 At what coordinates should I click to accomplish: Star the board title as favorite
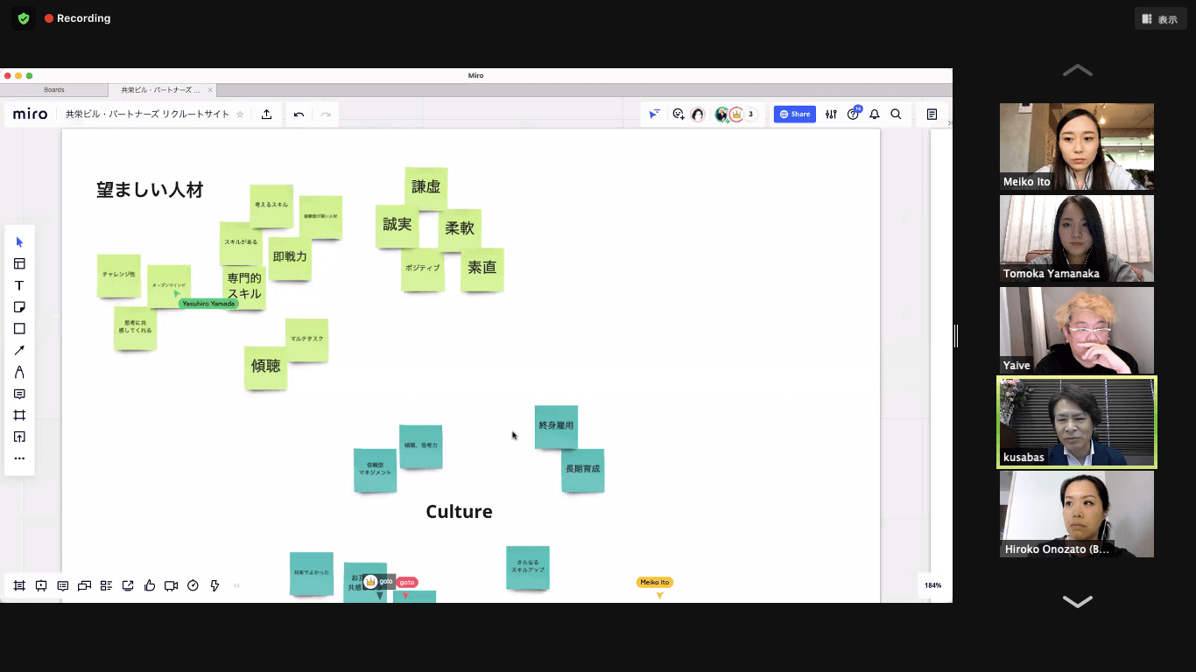point(240,115)
